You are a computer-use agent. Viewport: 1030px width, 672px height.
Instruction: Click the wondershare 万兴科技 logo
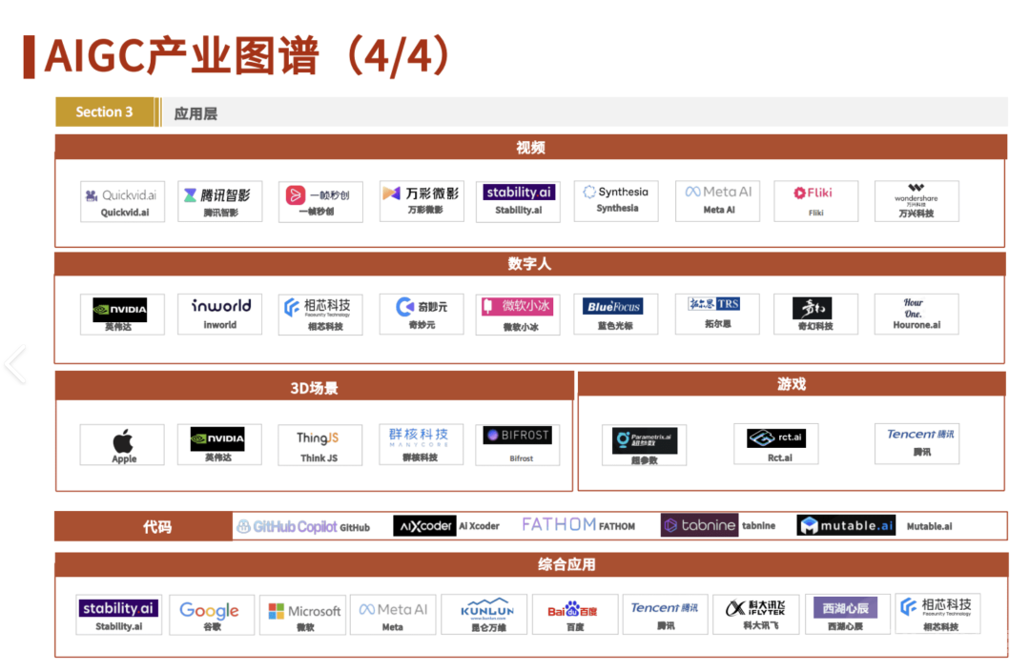917,201
